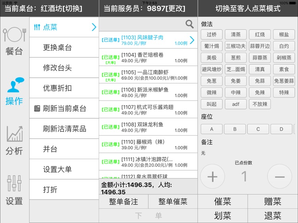Toggle cooking method 白灼
Screen dimensions: 298x223
click(x=284, y=46)
